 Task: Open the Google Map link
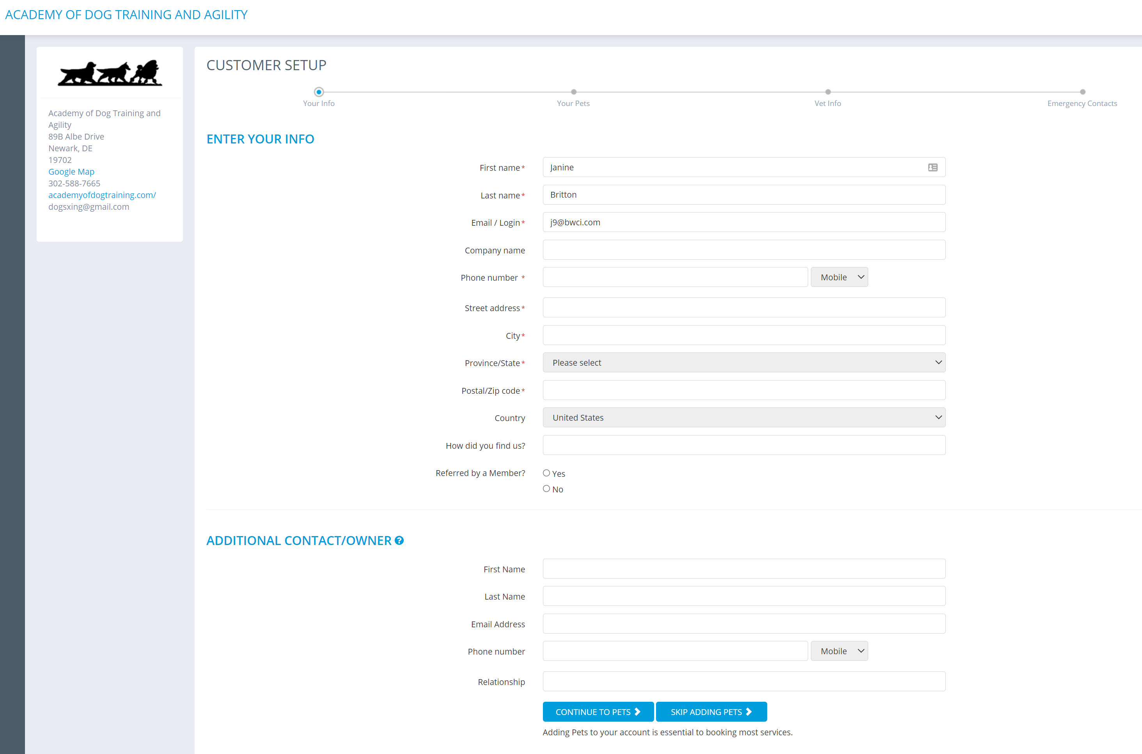[x=71, y=172]
